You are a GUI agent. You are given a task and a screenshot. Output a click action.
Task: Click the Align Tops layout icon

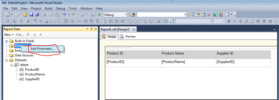(x=35, y=21)
